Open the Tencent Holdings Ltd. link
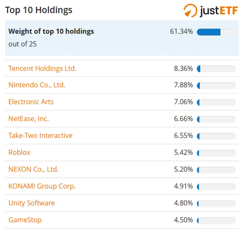This screenshot has height=232, width=242. (42, 68)
